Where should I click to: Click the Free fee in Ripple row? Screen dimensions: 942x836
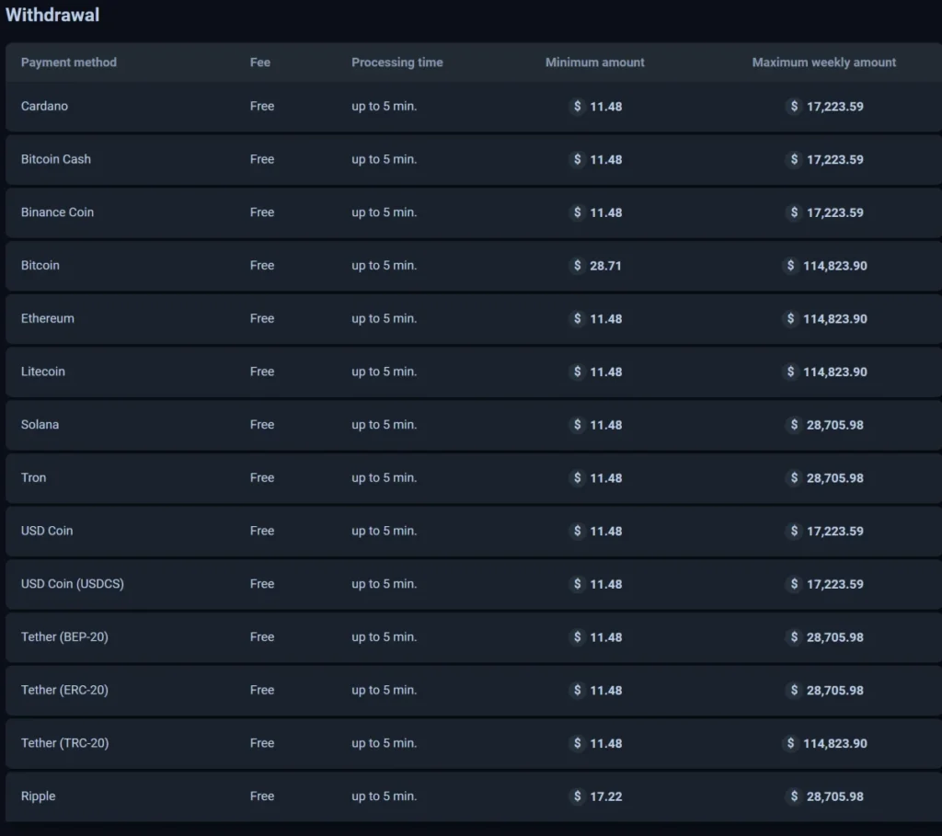click(262, 796)
